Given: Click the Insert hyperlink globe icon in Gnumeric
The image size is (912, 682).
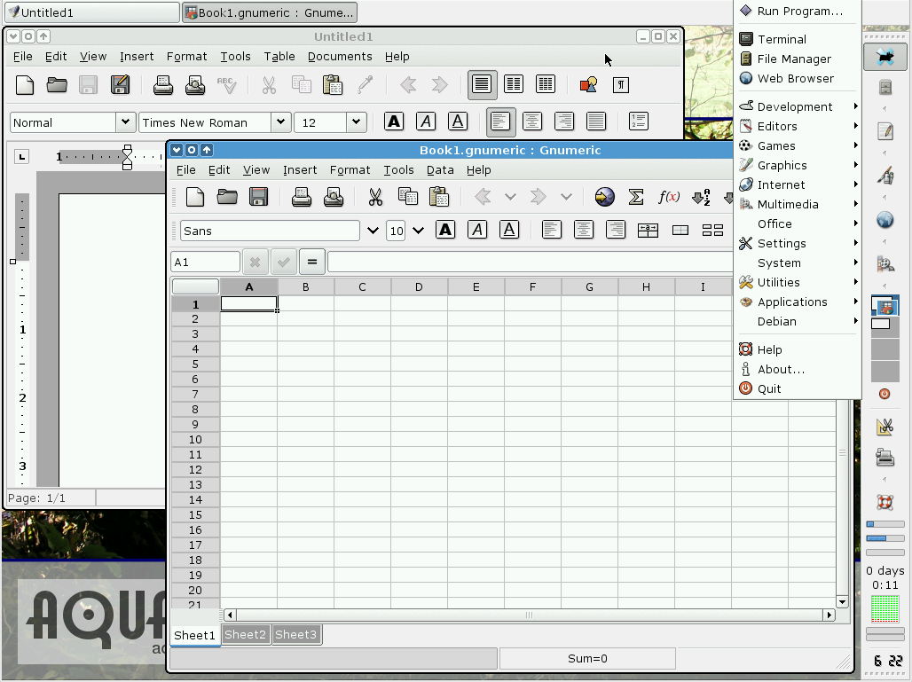Looking at the screenshot, I should pyautogui.click(x=604, y=197).
